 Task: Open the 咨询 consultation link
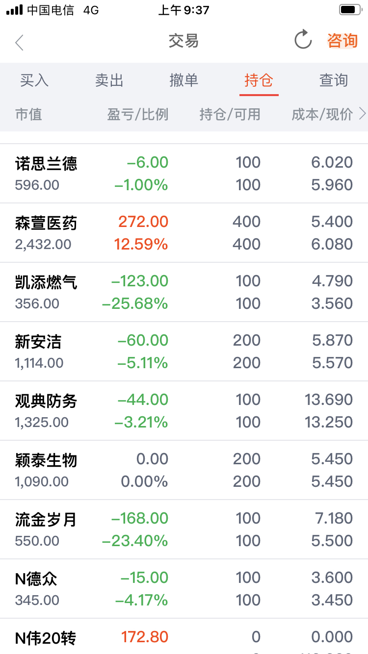point(342,41)
